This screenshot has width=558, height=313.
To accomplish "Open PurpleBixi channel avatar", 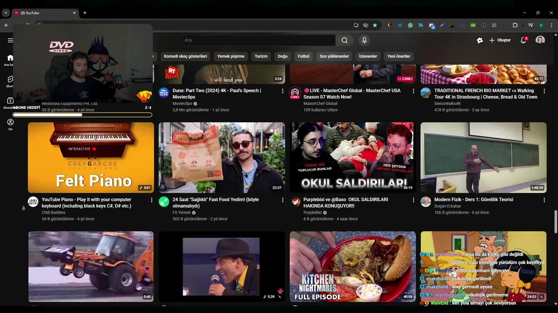I will click(x=296, y=202).
